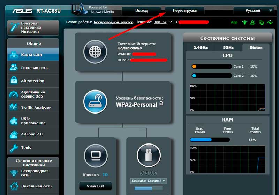Click the AiProtection lock icon

pyautogui.click(x=14, y=80)
